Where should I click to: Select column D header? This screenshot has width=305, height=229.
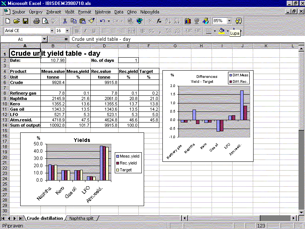tap(104, 46)
